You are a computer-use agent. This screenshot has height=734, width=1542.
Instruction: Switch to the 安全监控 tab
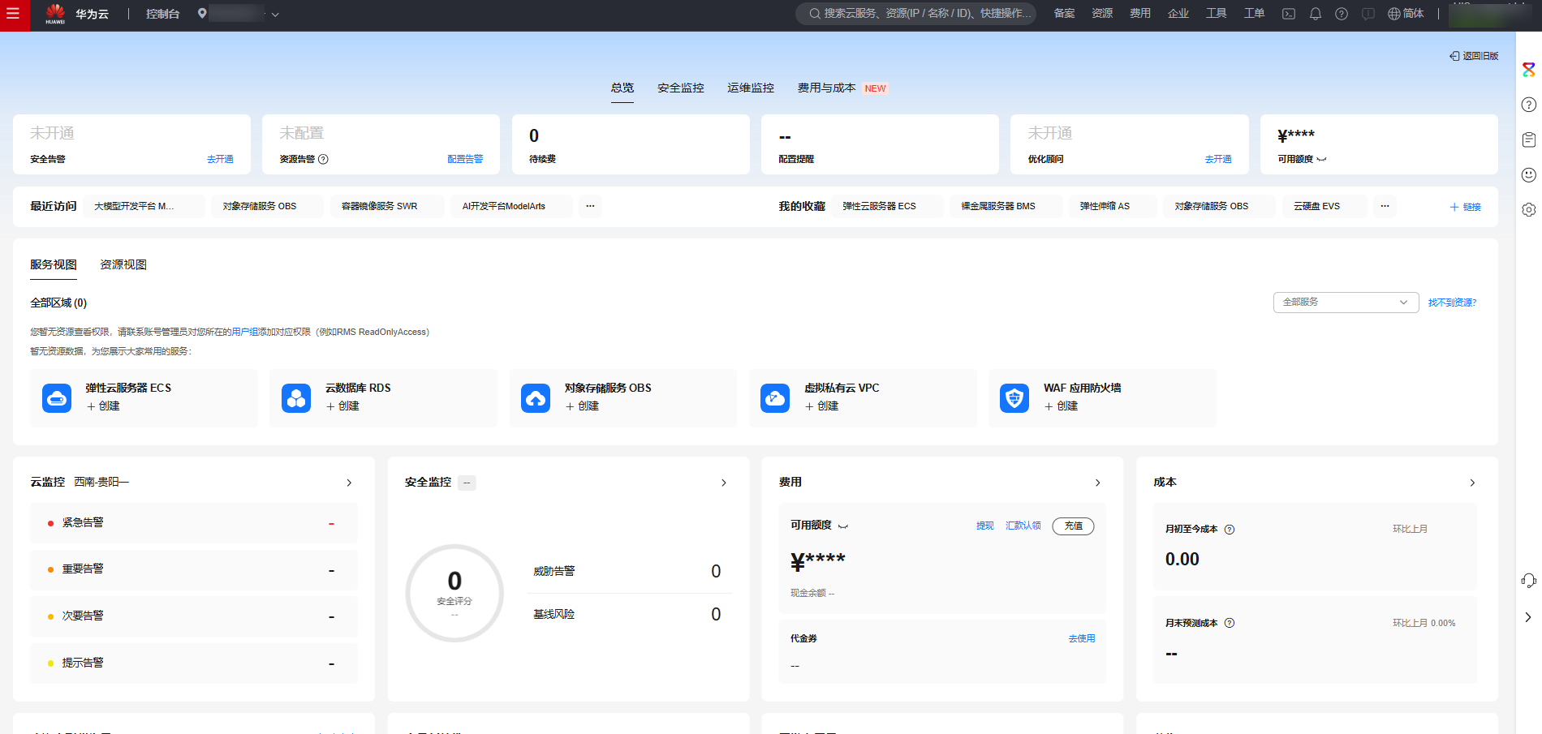click(681, 88)
